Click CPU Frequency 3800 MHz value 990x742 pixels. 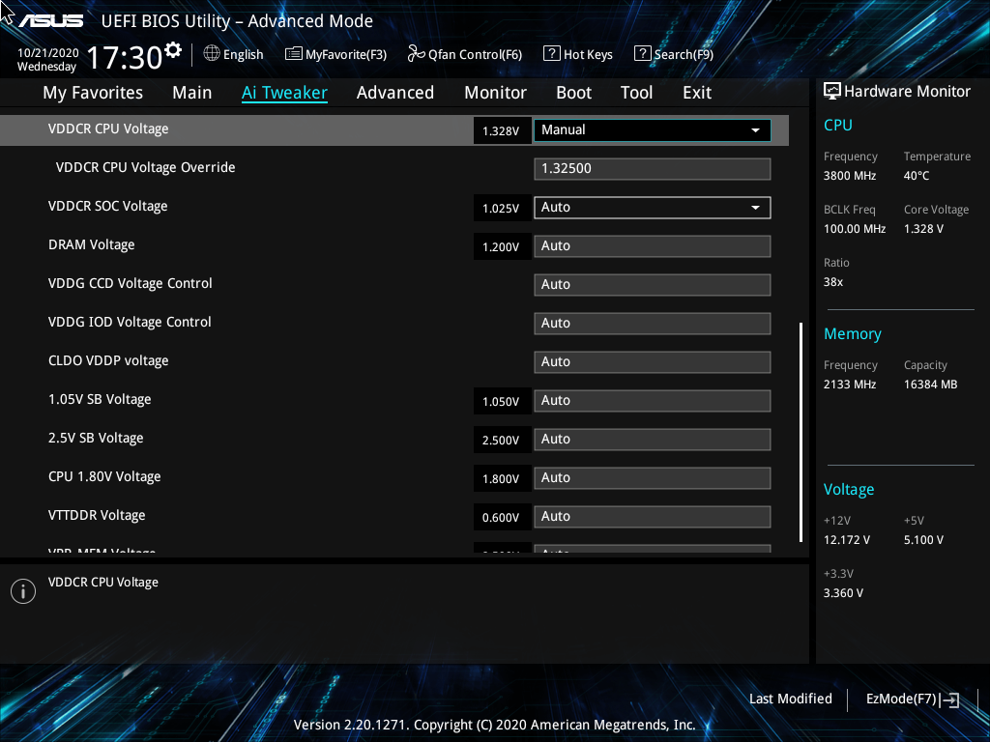pos(849,176)
